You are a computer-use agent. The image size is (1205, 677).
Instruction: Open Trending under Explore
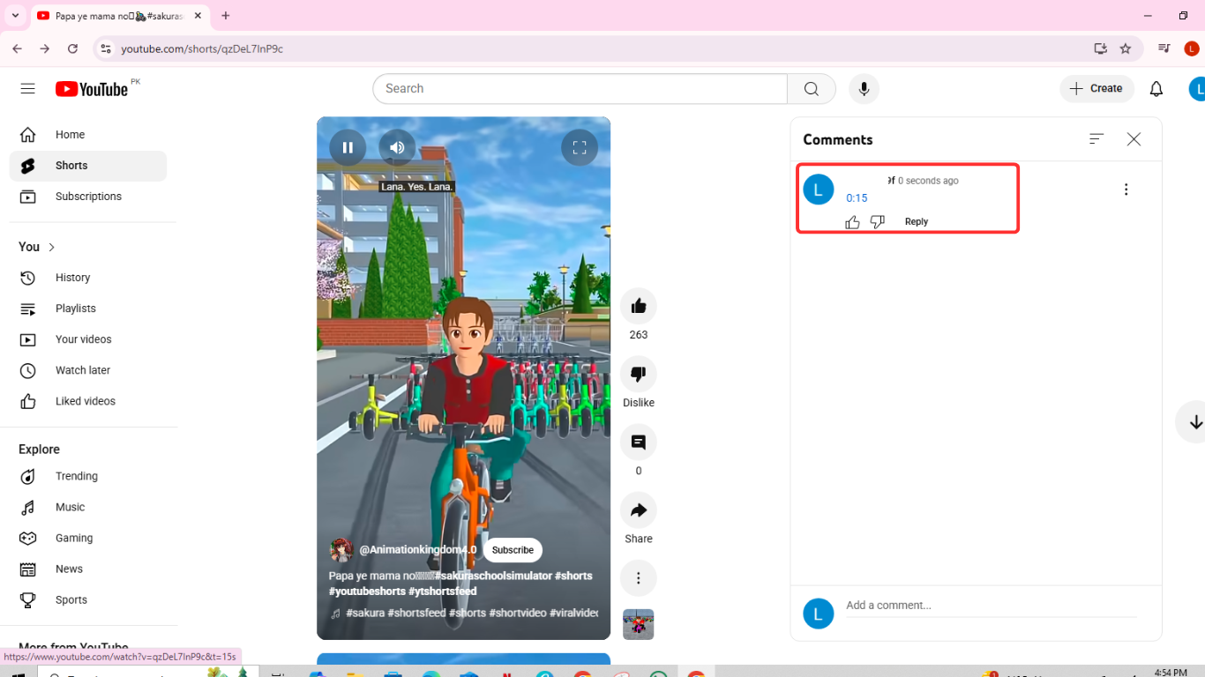pos(88,476)
